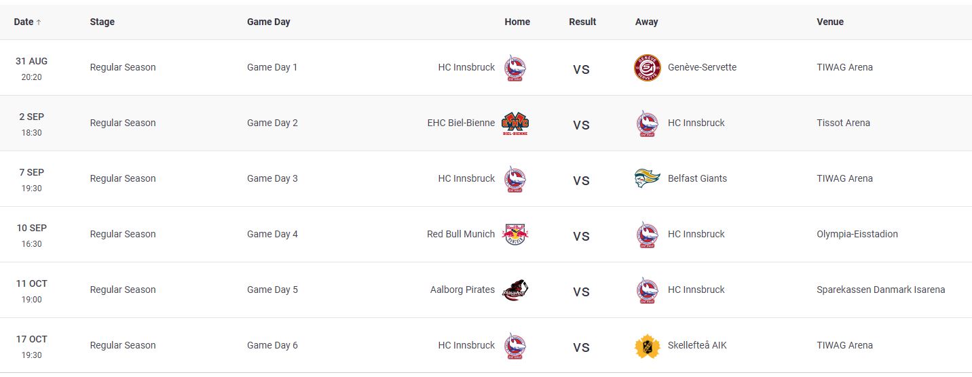Screen dimensions: 972x377
Task: Click the Belfast Giants team logo
Action: [x=647, y=179]
